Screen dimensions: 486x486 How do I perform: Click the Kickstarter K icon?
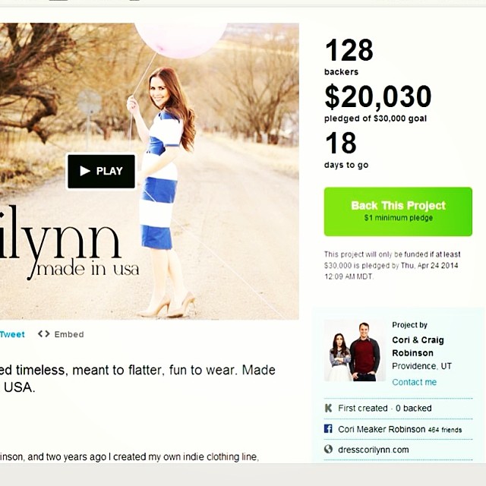[328, 409]
